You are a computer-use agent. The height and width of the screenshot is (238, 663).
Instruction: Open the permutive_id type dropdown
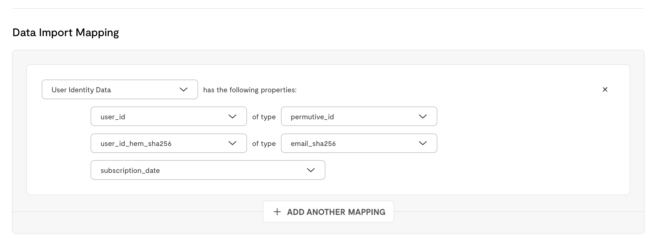pyautogui.click(x=359, y=116)
